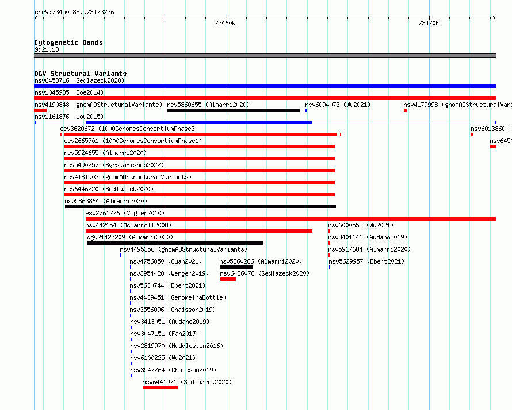
Task: Open the nsv5490257 (ByrskaBishop2022) label
Action: point(114,165)
